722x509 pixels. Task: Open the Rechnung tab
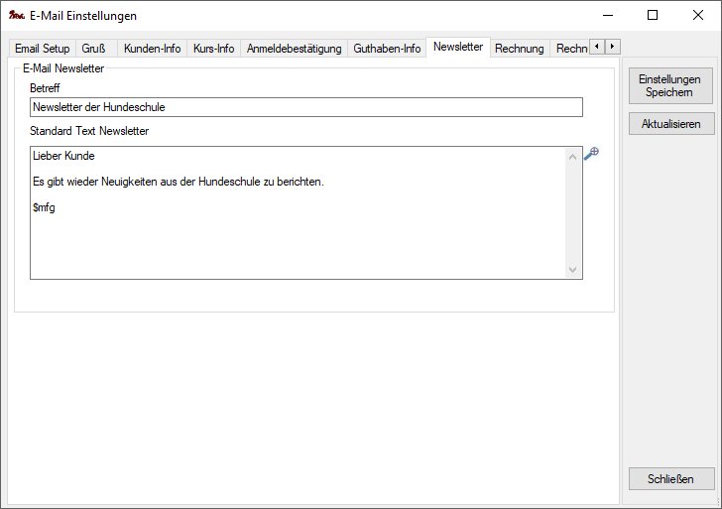(519, 49)
